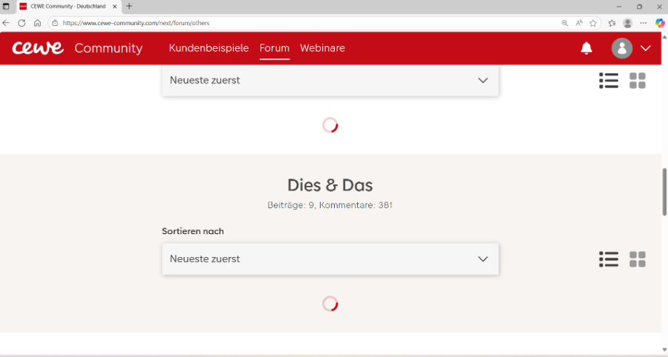Add page to favorites star icon
Viewport: 668px width, 357px height.
click(593, 23)
